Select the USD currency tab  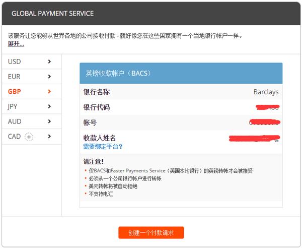pyautogui.click(x=32, y=61)
